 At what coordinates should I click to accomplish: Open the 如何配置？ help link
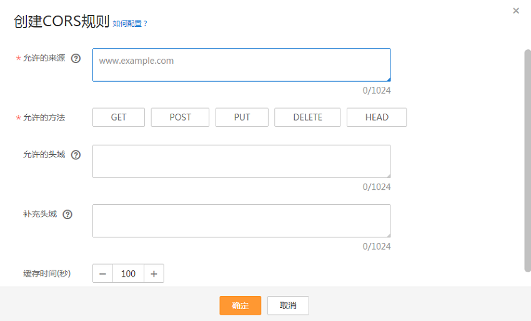(130, 23)
